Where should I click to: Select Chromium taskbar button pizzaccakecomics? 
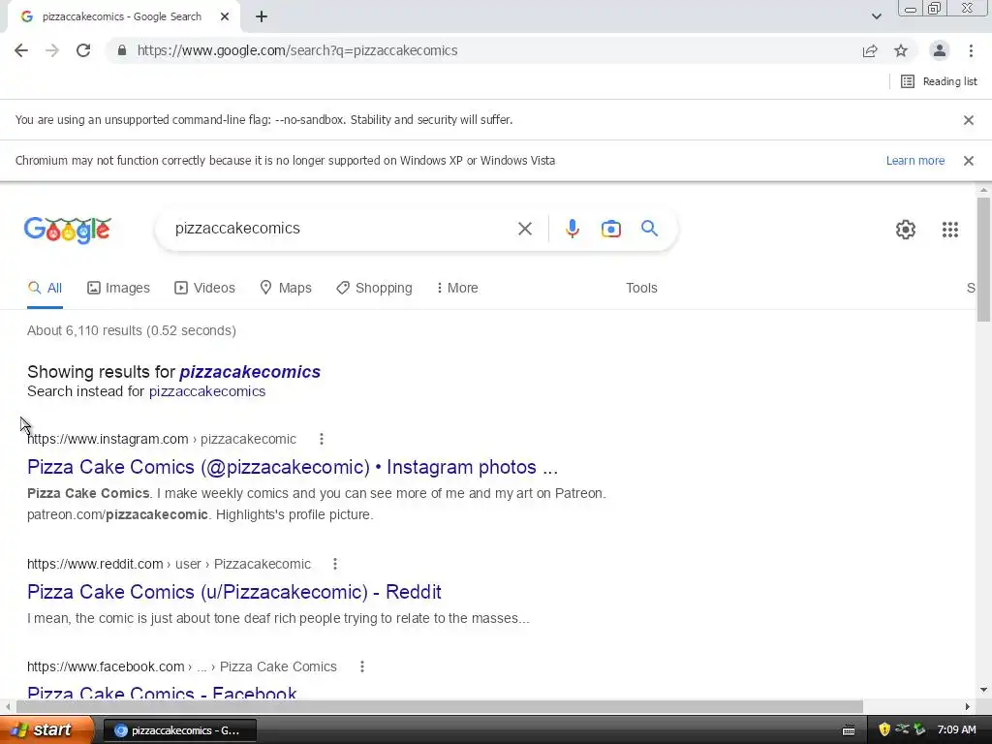[179, 730]
